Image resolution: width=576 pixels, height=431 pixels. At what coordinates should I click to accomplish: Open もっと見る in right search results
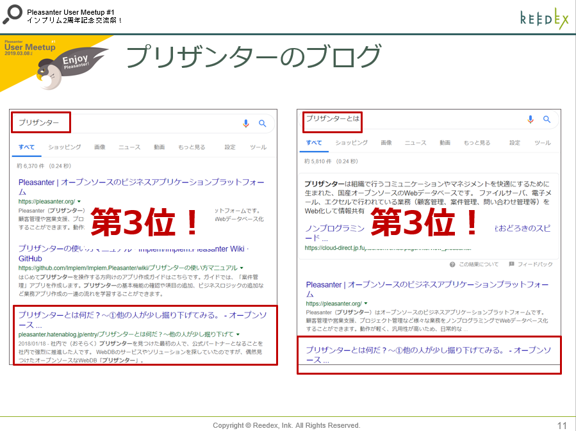pos(477,143)
